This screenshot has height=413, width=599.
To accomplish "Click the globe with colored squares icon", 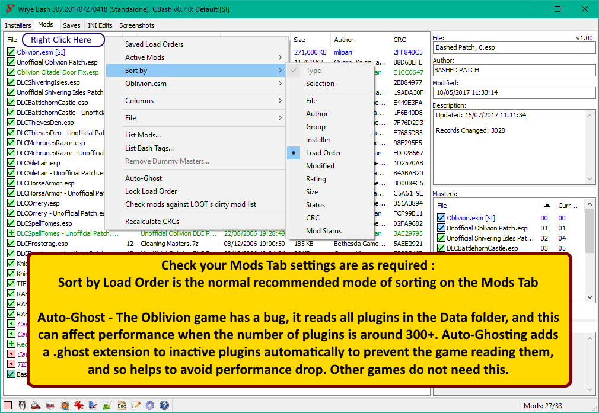I will click(x=65, y=405).
